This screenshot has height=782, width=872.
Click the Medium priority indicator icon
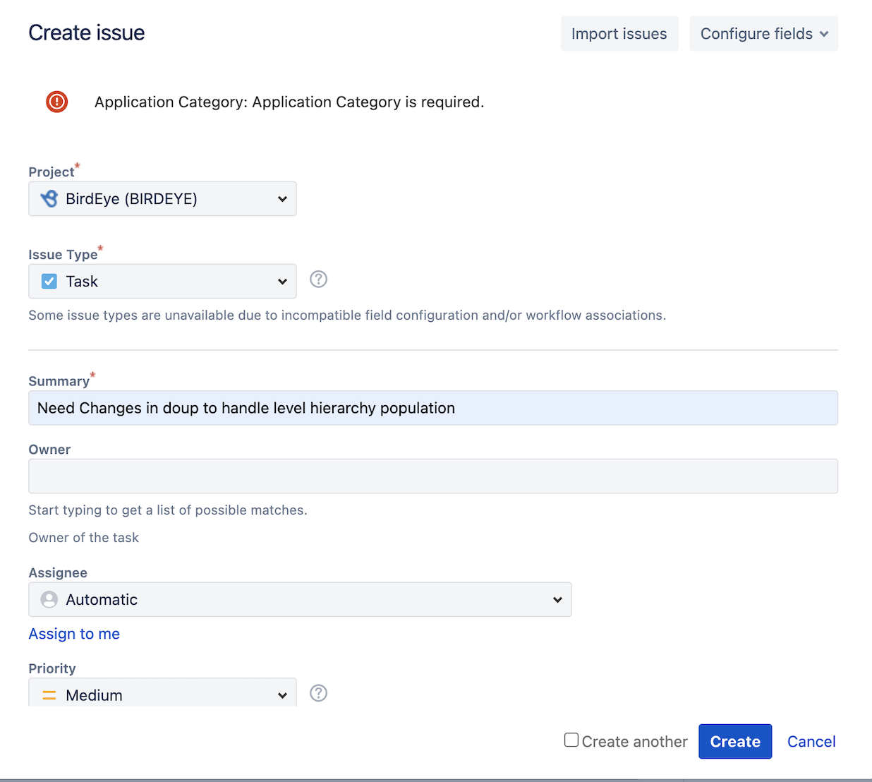pyautogui.click(x=48, y=695)
